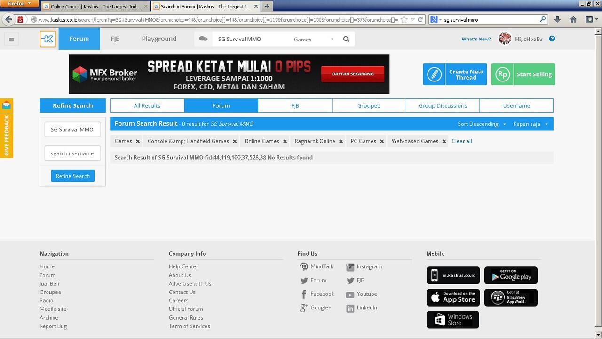Switch to the Groupee results tab
Screen dimensions: 602x339
tap(369, 105)
